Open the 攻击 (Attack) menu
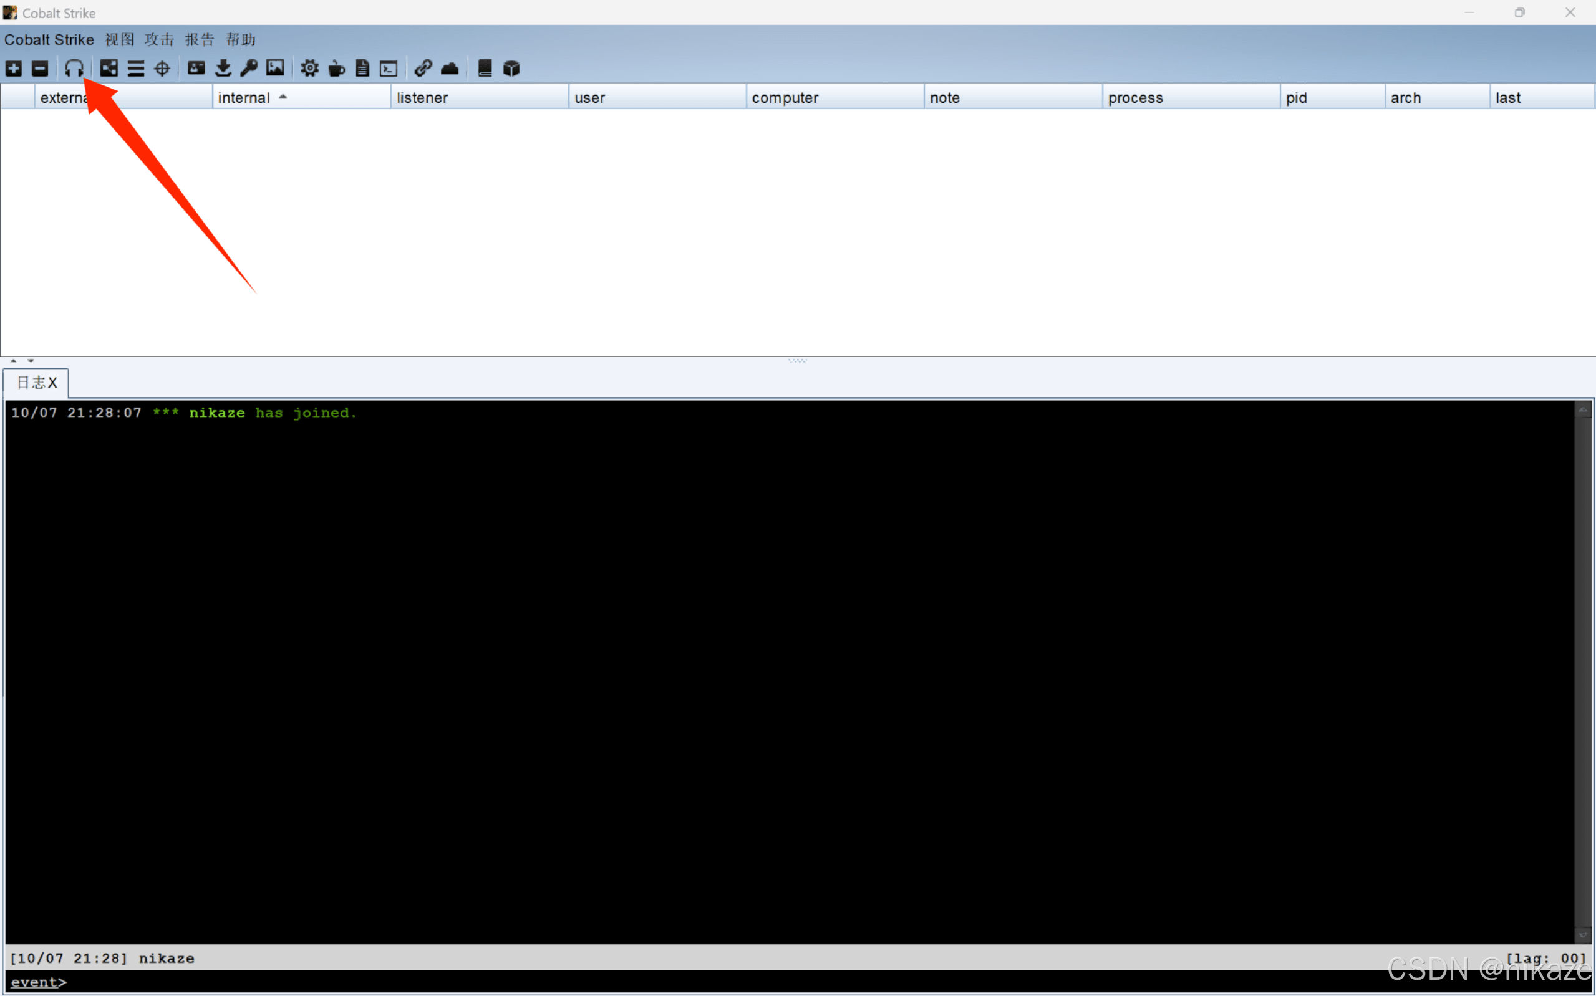The height and width of the screenshot is (996, 1596). pyautogui.click(x=159, y=39)
